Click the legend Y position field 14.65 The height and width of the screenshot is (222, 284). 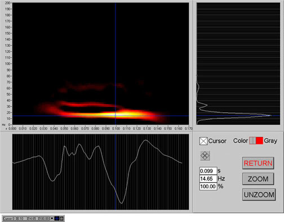pos(33,219)
